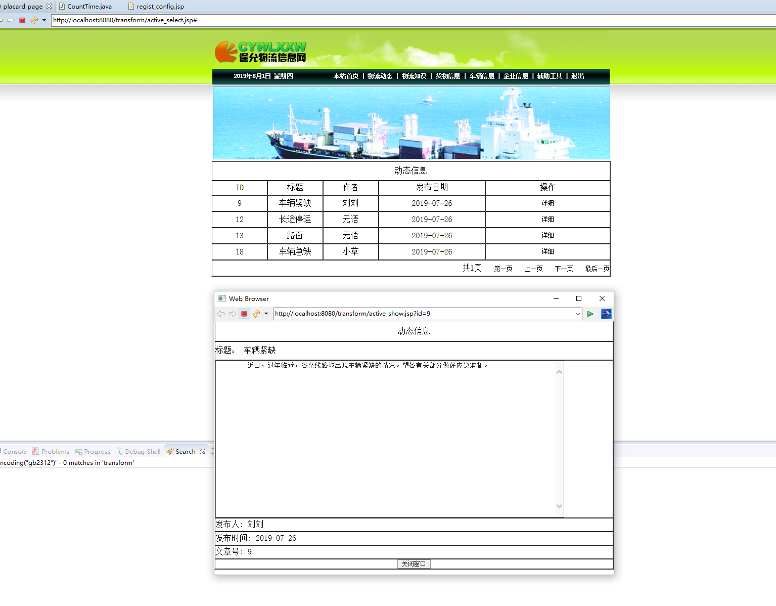Click the CYWLXXW site logo
The width and height of the screenshot is (776, 606).
[x=260, y=52]
